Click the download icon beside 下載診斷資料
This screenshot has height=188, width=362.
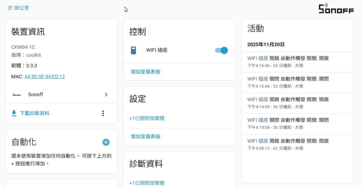pos(14,113)
